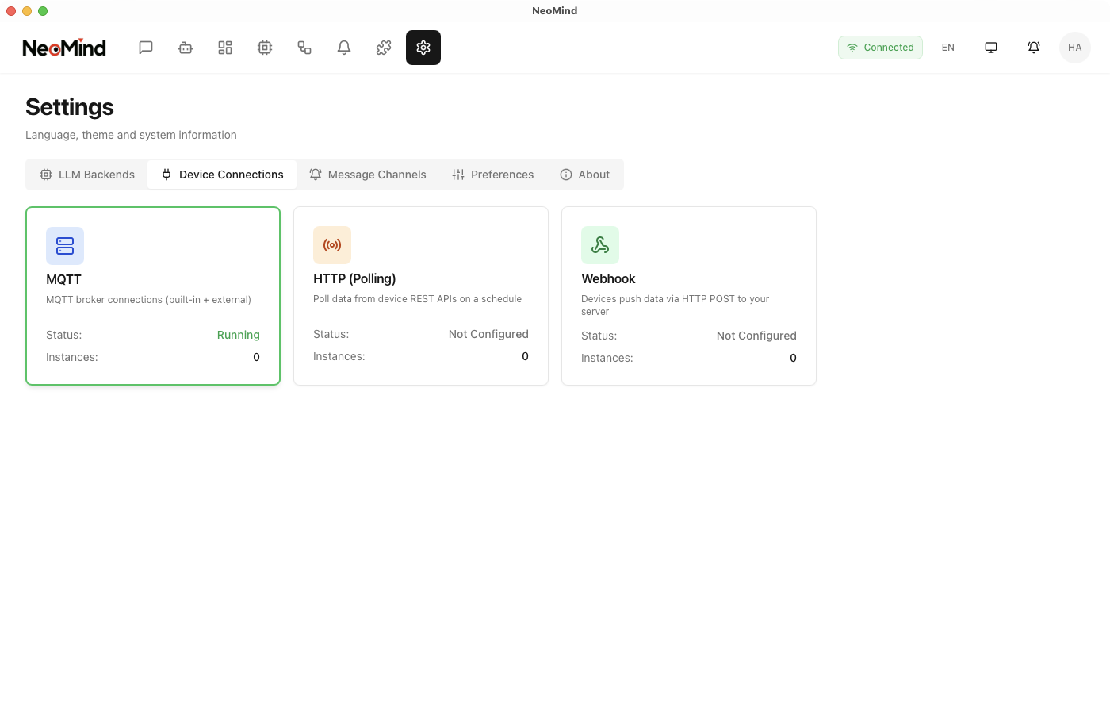Screen dimensions: 1110x714
Task: Switch to the LLM Backends tab
Action: click(86, 174)
